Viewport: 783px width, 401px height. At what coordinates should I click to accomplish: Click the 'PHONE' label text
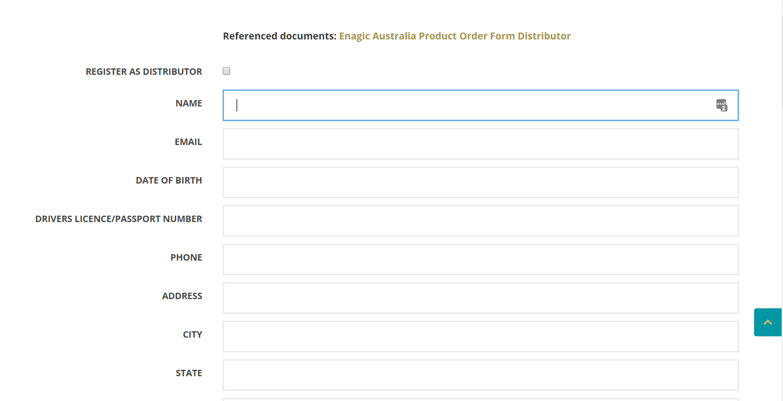coord(186,258)
